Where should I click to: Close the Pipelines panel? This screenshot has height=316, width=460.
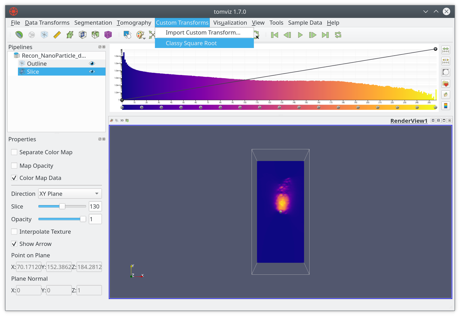[x=104, y=47]
